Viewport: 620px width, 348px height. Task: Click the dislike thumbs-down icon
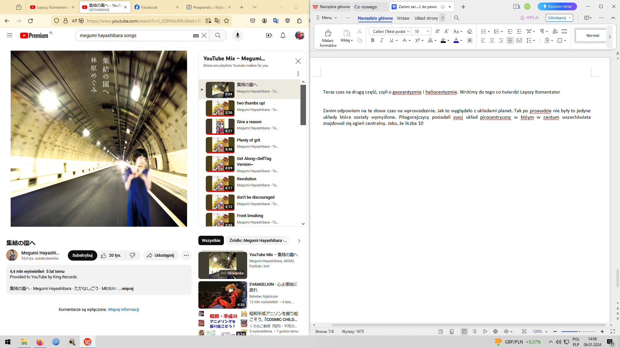point(132,255)
